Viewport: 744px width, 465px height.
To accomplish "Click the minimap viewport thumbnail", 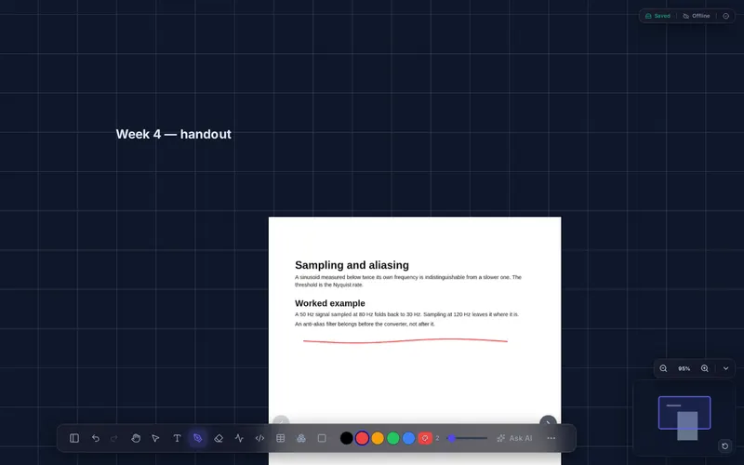I will point(684,413).
